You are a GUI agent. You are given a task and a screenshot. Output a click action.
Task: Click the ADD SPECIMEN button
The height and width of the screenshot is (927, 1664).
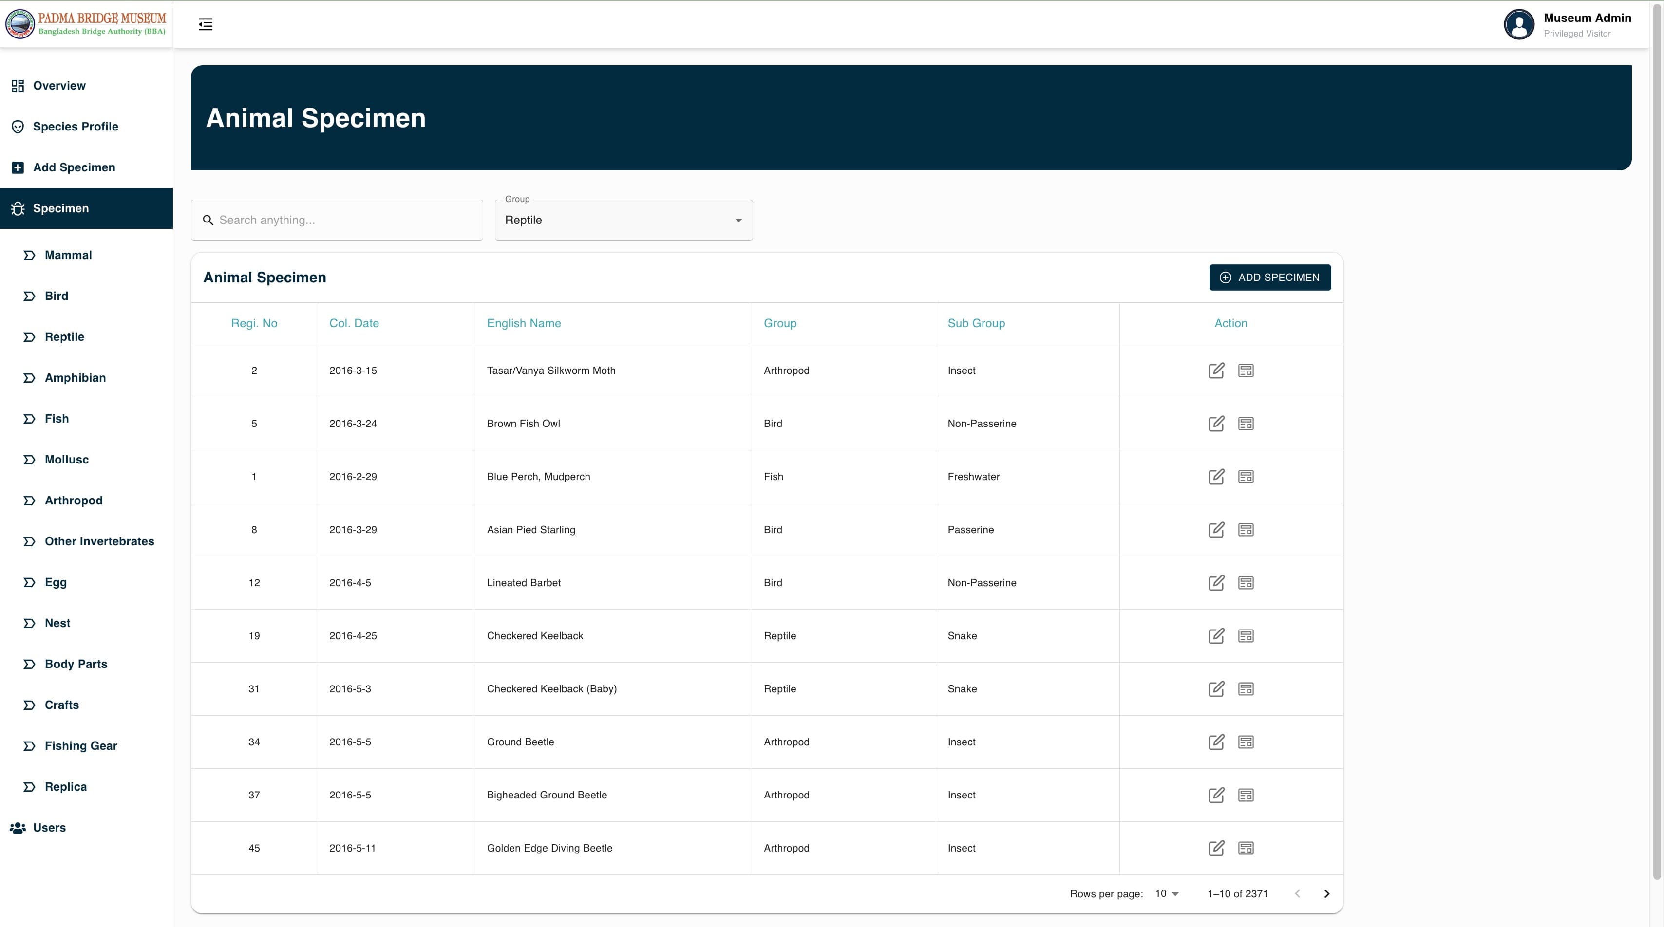click(1269, 278)
